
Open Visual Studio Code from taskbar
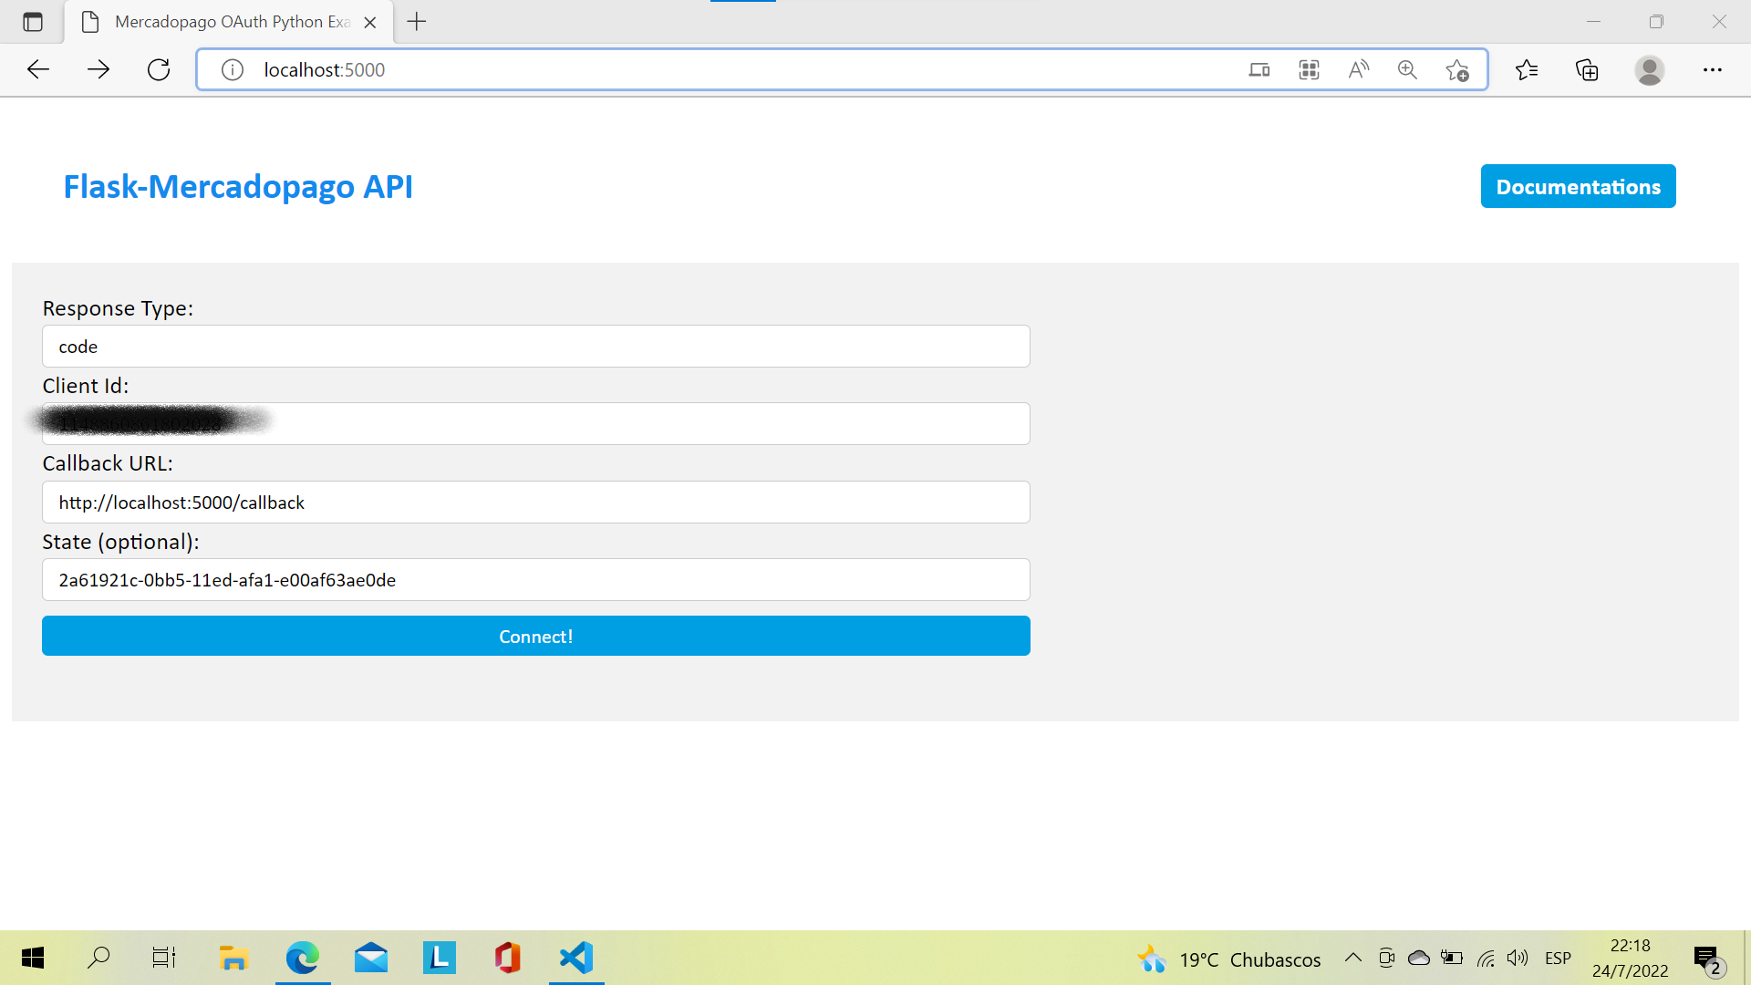click(576, 958)
